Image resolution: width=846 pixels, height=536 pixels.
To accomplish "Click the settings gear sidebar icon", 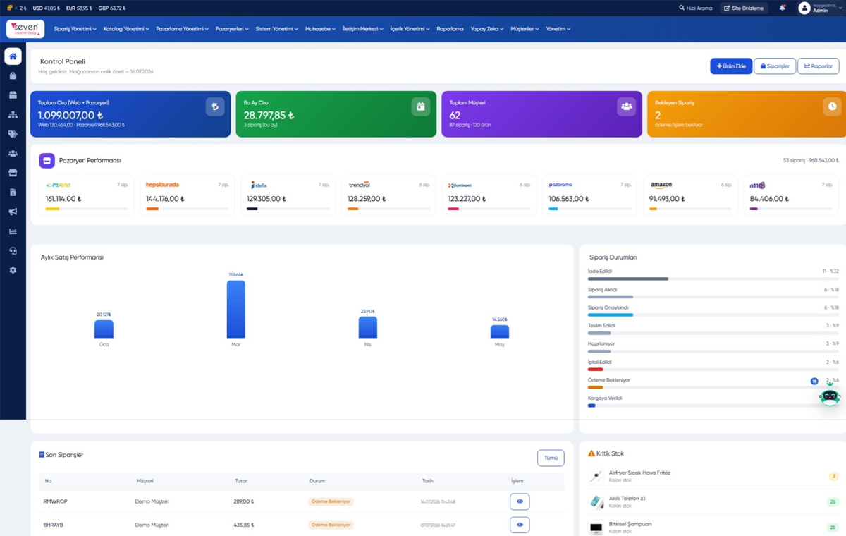I will (x=13, y=270).
